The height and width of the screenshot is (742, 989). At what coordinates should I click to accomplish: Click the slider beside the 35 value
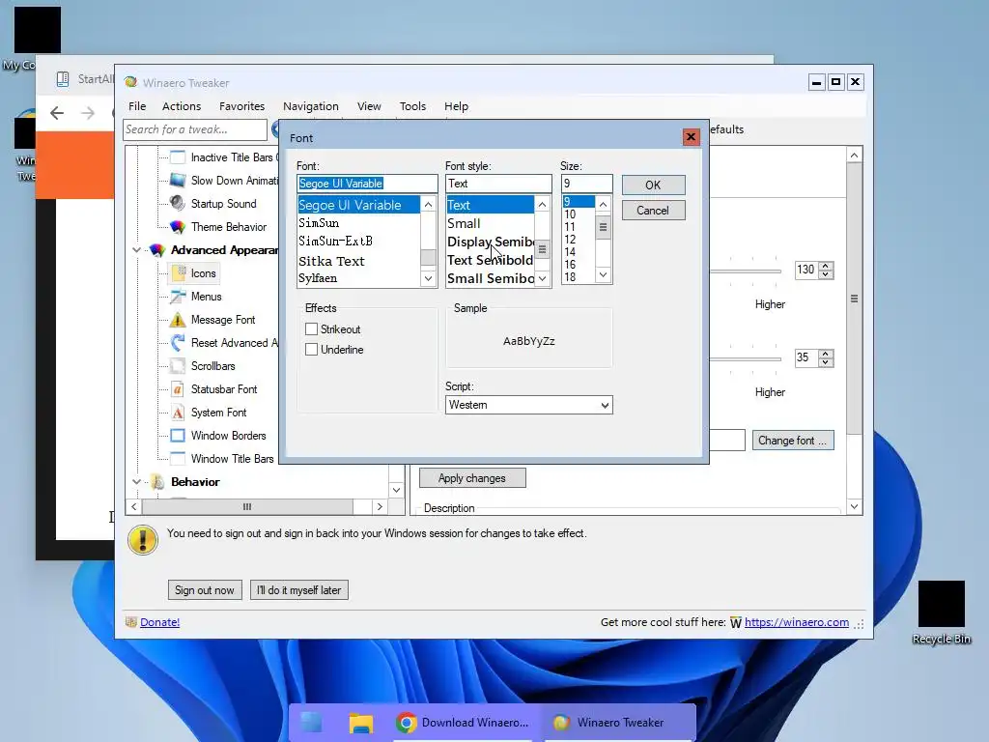coord(746,359)
